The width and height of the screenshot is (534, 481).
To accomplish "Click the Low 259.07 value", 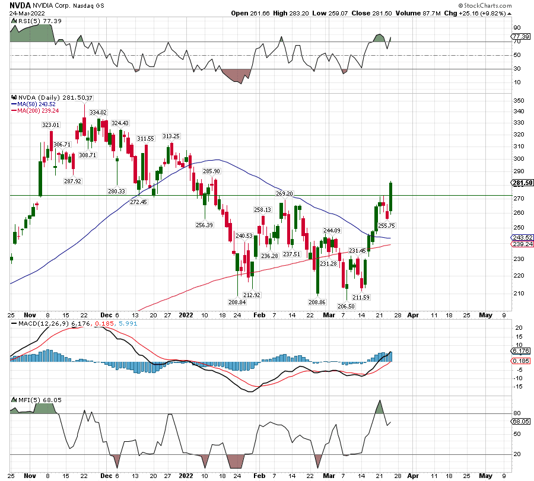I will pyautogui.click(x=330, y=13).
